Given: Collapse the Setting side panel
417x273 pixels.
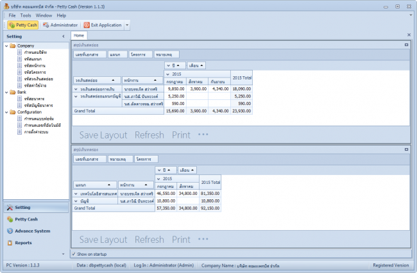Looking at the screenshot, I should click(64, 37).
